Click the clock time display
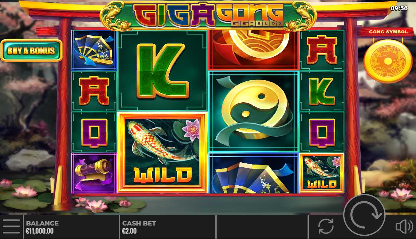Image resolution: width=416 pixels, height=239 pixels. (399, 8)
